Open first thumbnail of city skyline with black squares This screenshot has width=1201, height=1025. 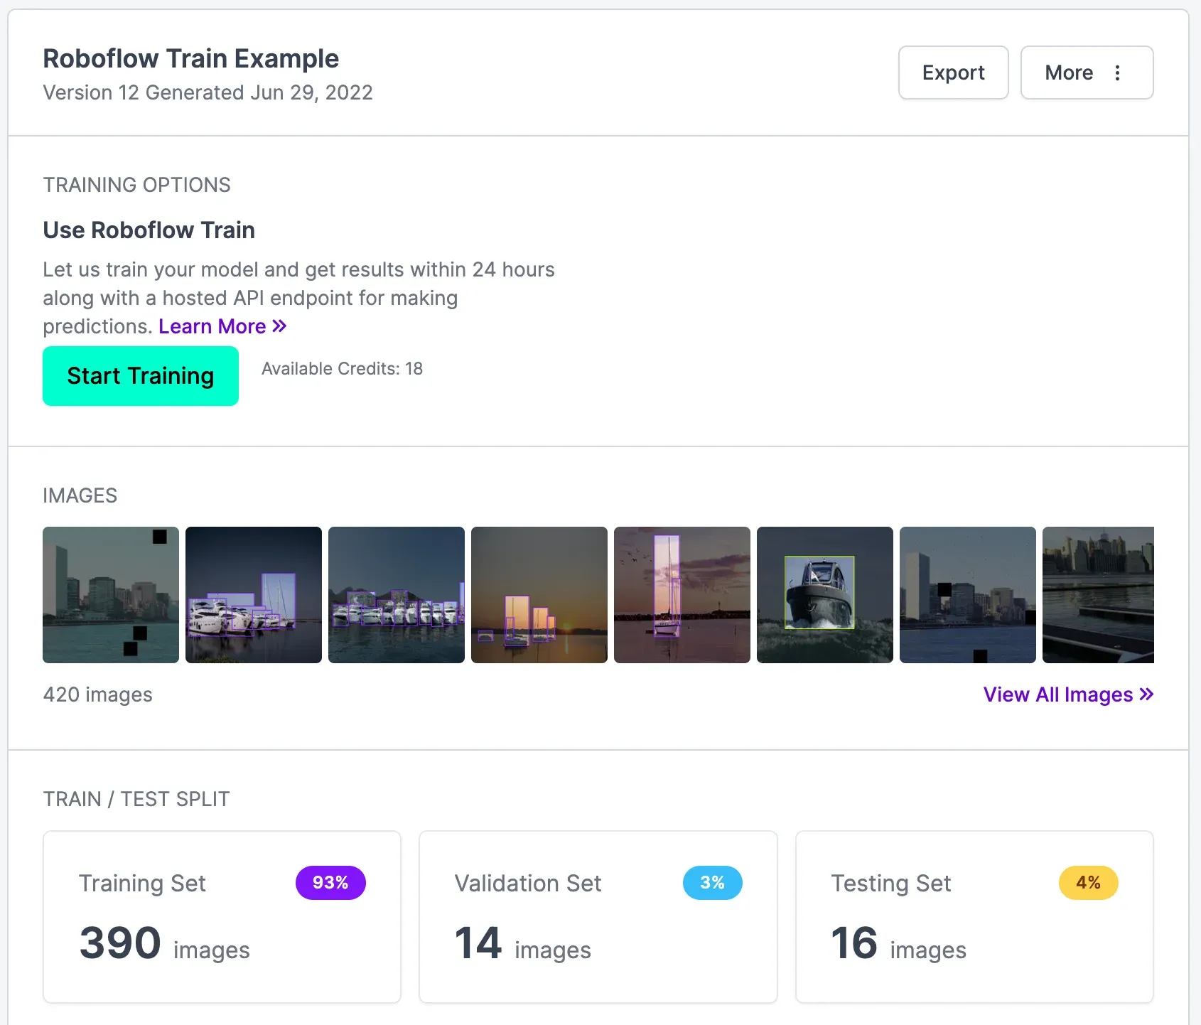pos(111,595)
